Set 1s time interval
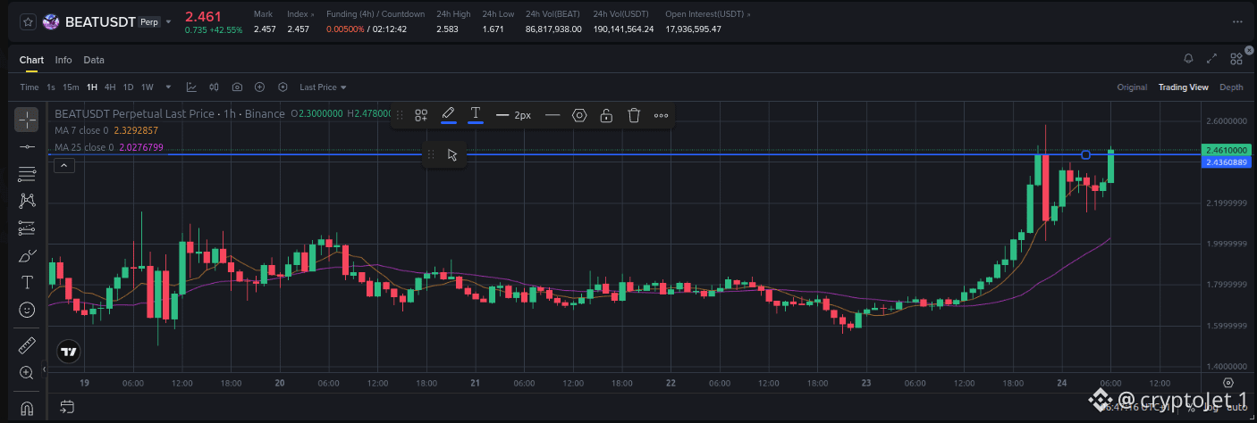 pos(51,87)
